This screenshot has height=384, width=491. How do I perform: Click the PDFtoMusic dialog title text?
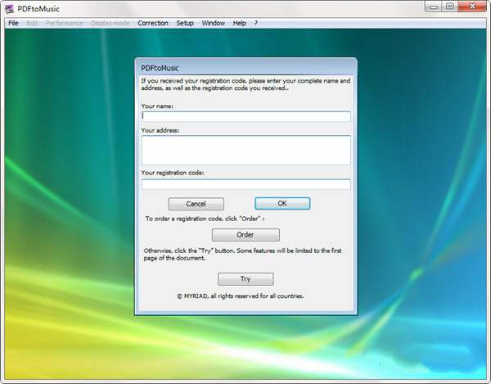coord(160,68)
